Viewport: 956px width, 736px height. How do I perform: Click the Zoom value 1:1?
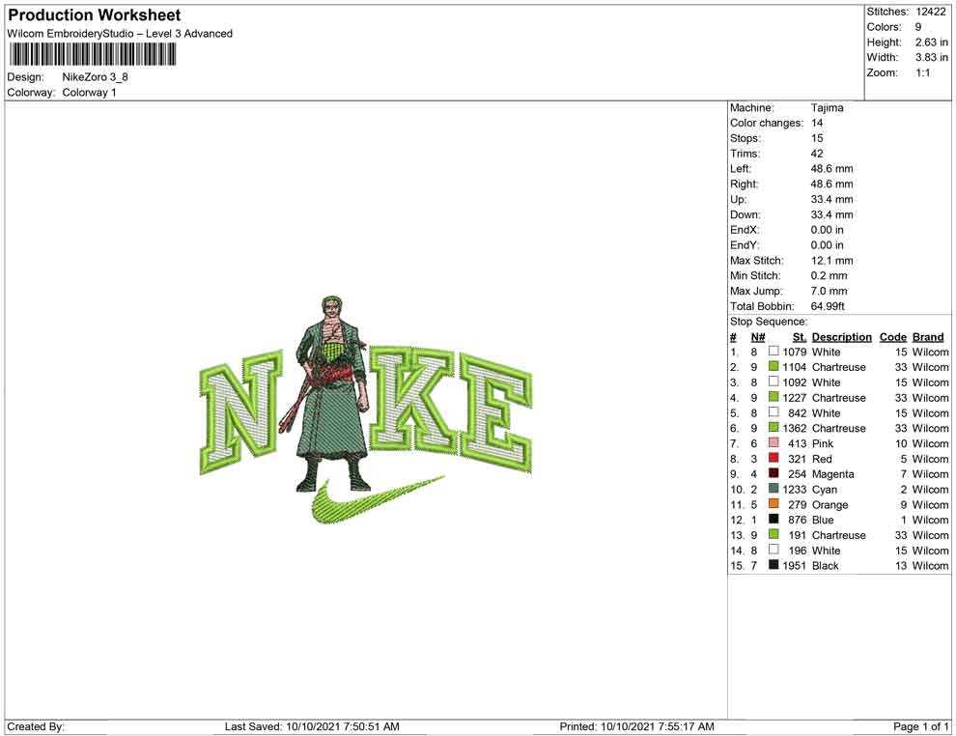(x=922, y=72)
